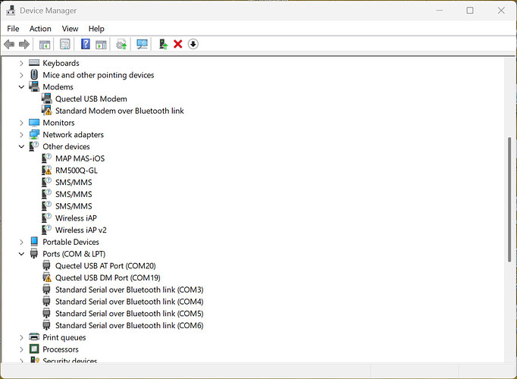Viewport: 517px width, 379px height.
Task: Collapse the Modems category
Action: pos(22,87)
